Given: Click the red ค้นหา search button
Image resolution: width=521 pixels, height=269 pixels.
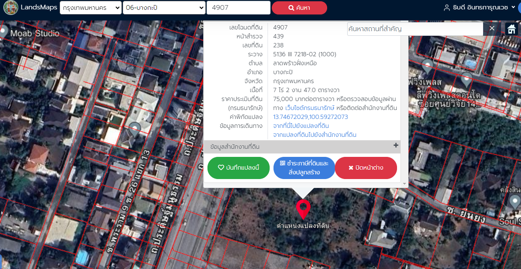Looking at the screenshot, I should (x=299, y=8).
